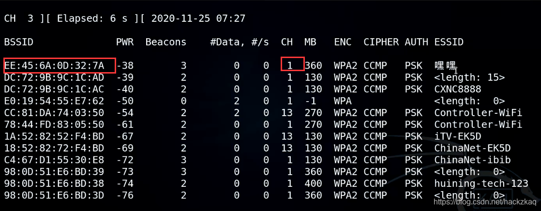Click the MB value 400
This screenshot has height=211, width=541.
[313, 183]
